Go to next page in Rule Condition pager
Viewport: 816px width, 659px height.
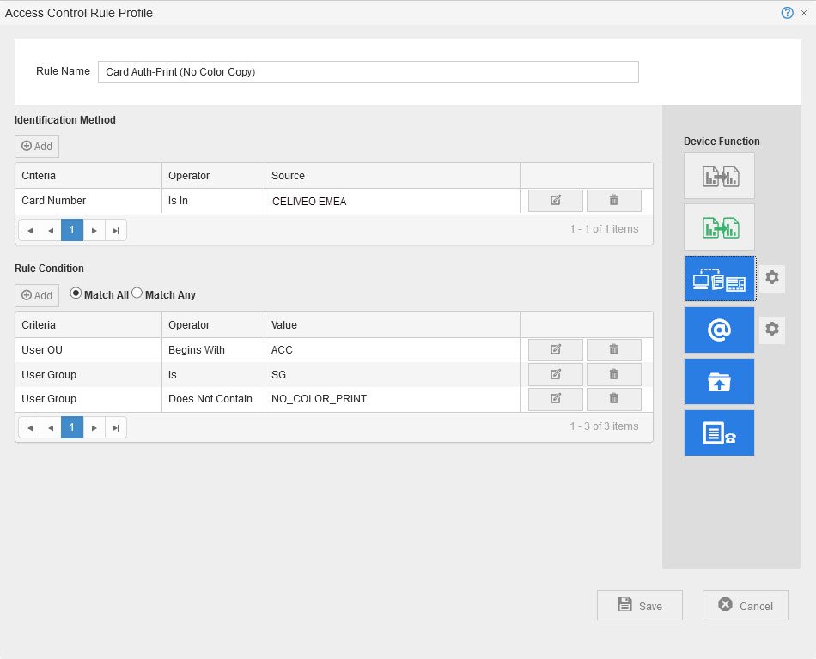94,427
